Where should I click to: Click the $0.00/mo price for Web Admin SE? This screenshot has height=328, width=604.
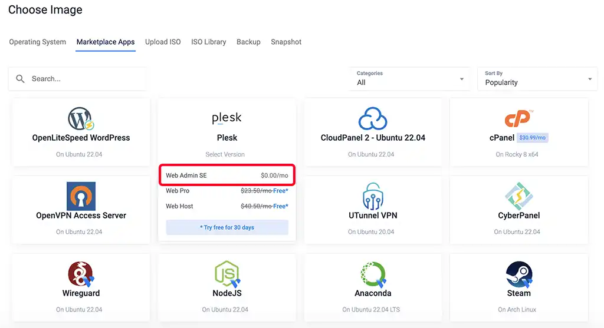click(x=274, y=175)
